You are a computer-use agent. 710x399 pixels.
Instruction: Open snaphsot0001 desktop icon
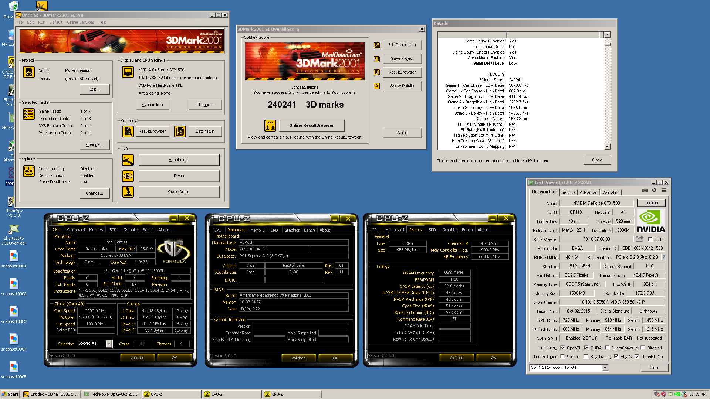pyautogui.click(x=14, y=259)
